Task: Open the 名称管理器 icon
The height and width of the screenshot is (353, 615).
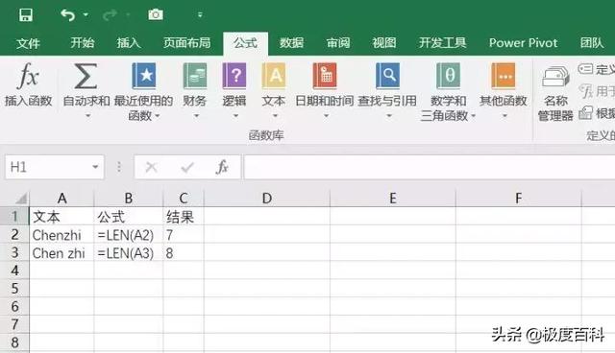Action: 555,77
